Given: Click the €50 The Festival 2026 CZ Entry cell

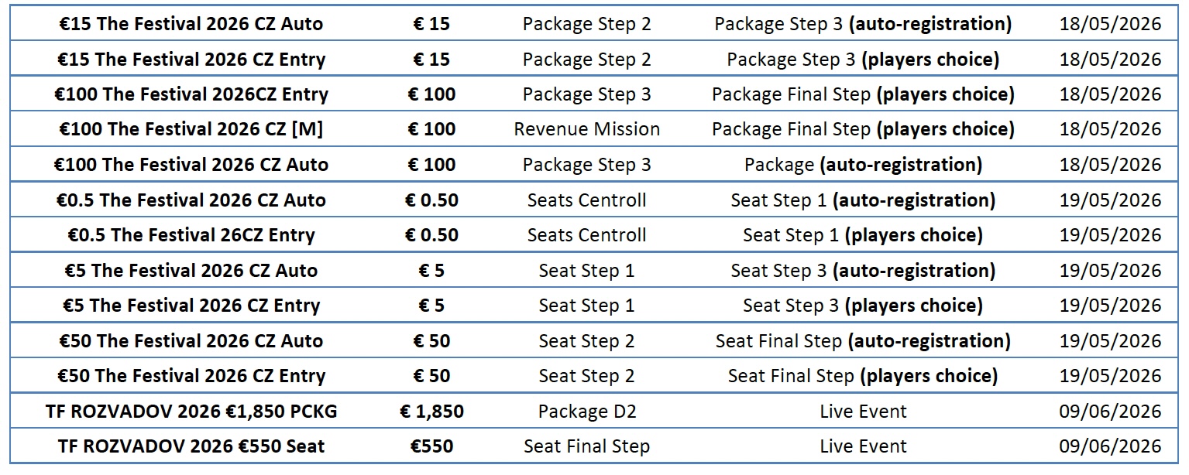Looking at the screenshot, I should click(x=191, y=376).
